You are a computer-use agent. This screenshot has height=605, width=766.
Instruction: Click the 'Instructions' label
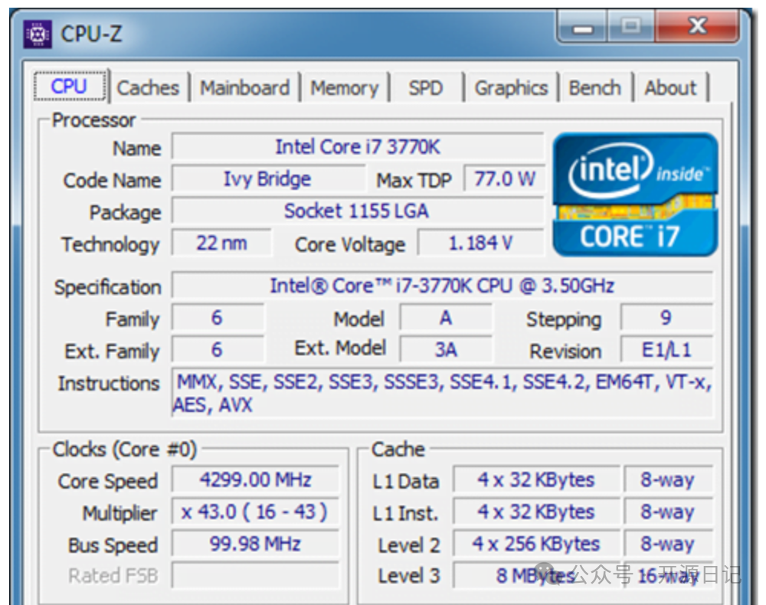point(109,384)
